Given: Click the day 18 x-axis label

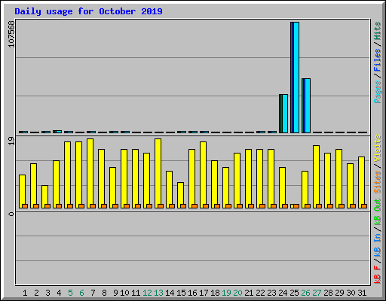Looking at the screenshot, I should pyautogui.click(x=215, y=293).
